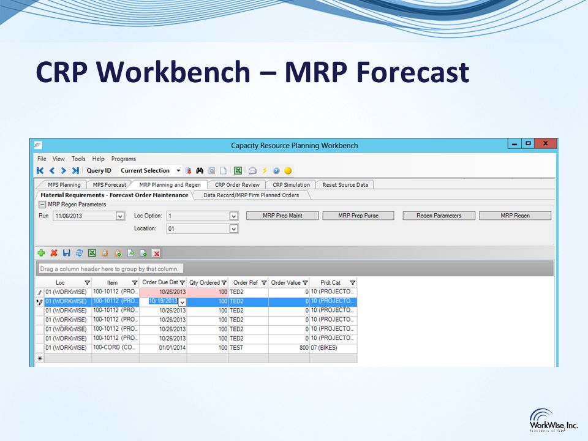Click the 07 (BIKES) product category cell

[x=333, y=348]
